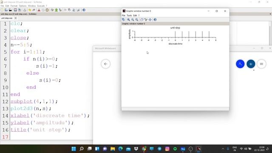This screenshot has height=153, width=272.
Task: Click the blue user icon in Whiteboard
Action: (240, 64)
